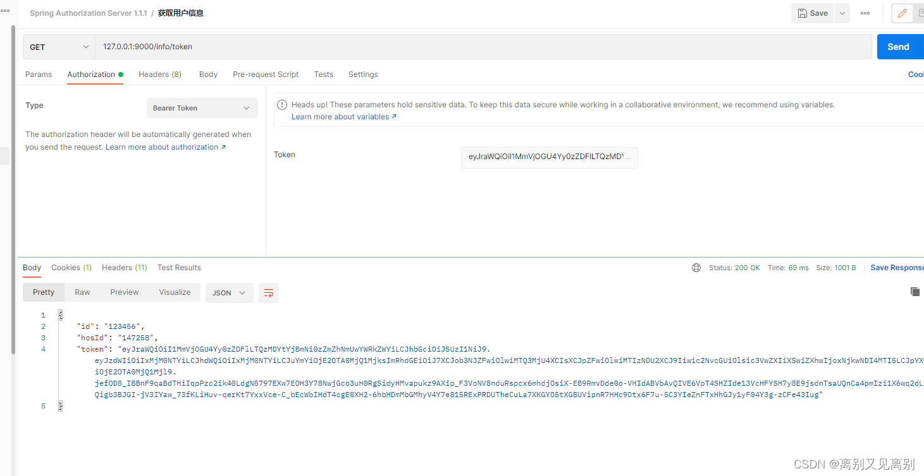Open the response Headers (11) tab

click(x=125, y=268)
